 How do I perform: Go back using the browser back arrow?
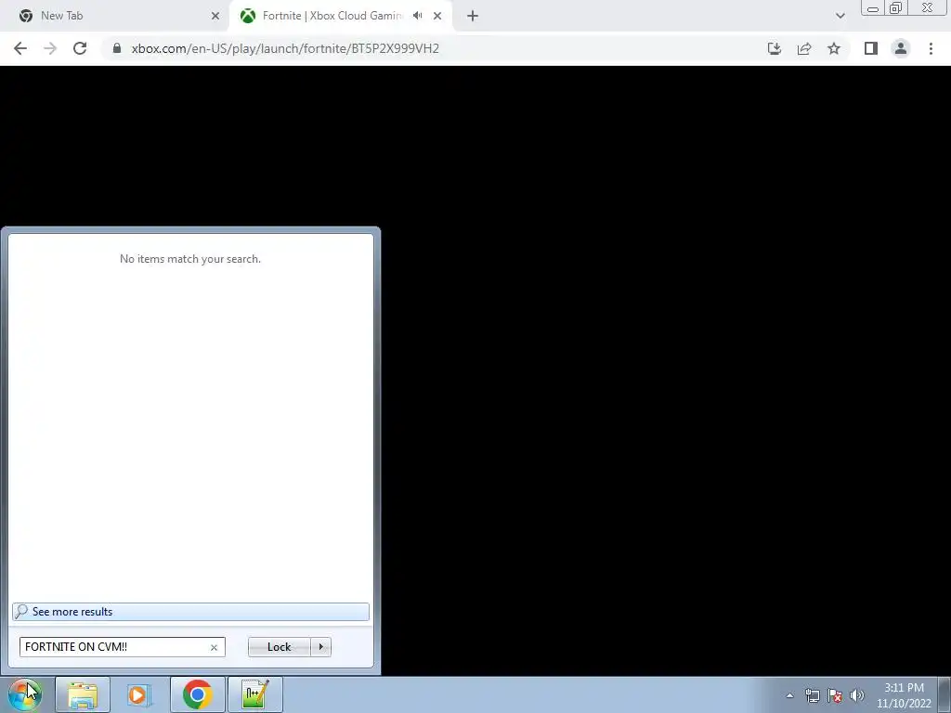click(20, 48)
